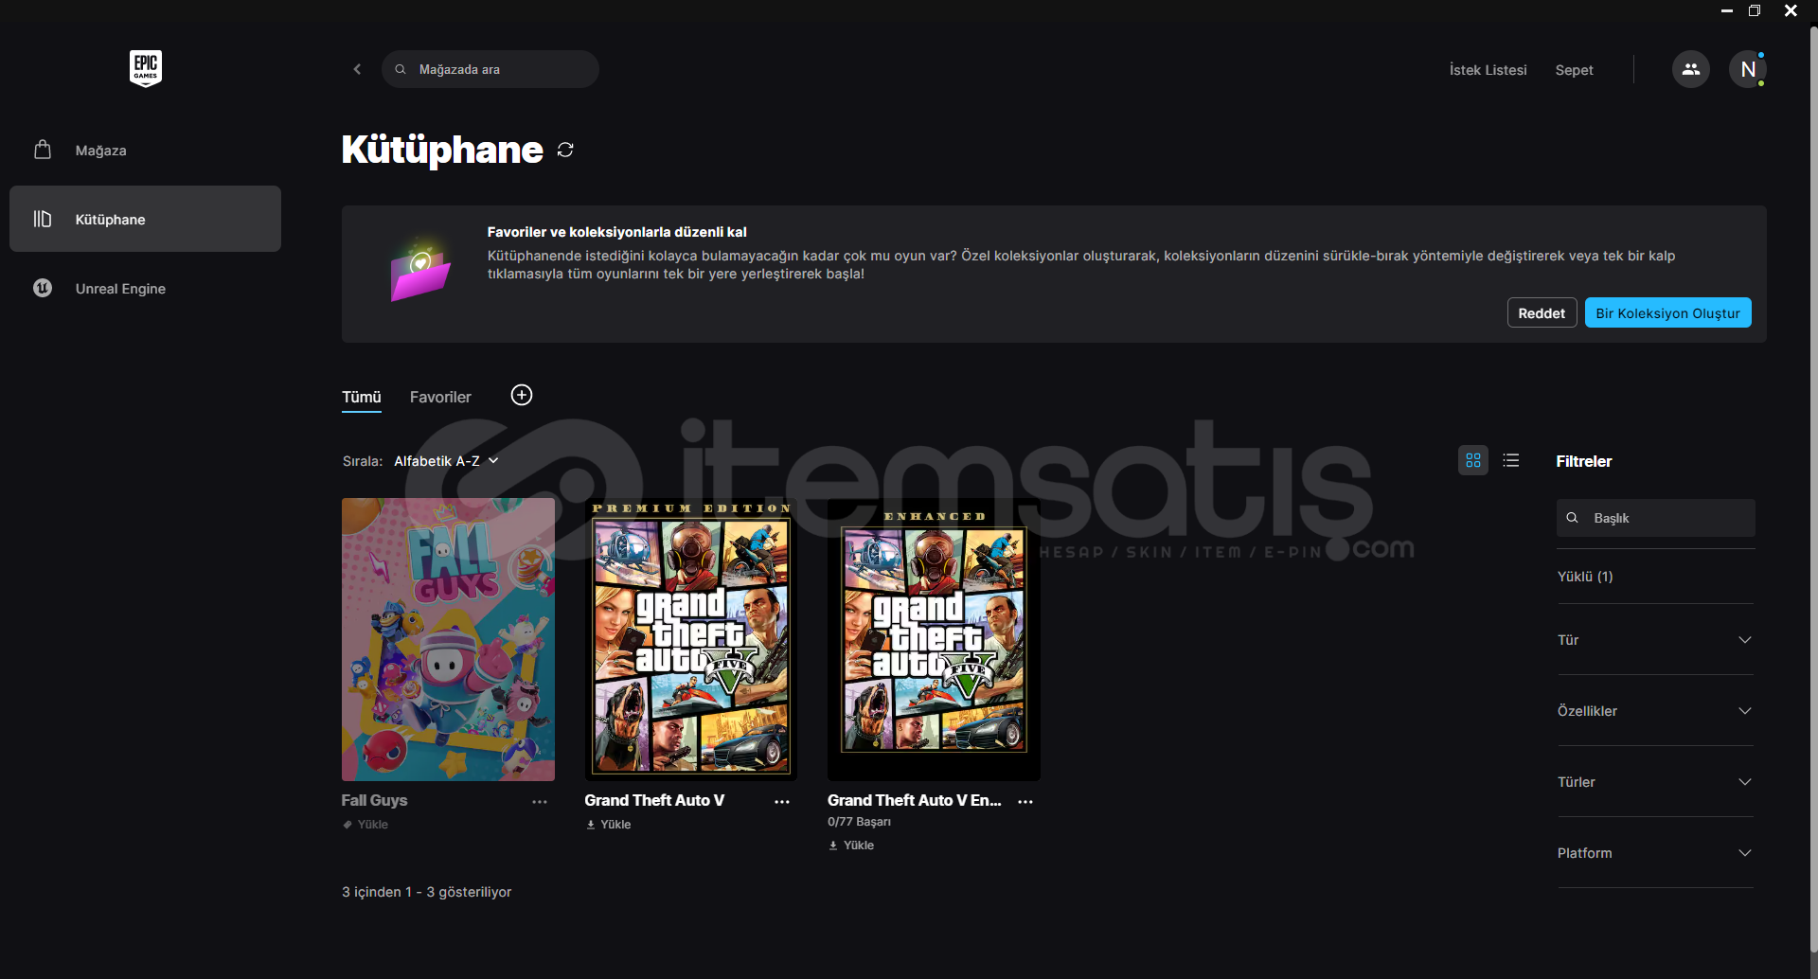The height and width of the screenshot is (979, 1818).
Task: Expand the Tür filter
Action: 1655,640
